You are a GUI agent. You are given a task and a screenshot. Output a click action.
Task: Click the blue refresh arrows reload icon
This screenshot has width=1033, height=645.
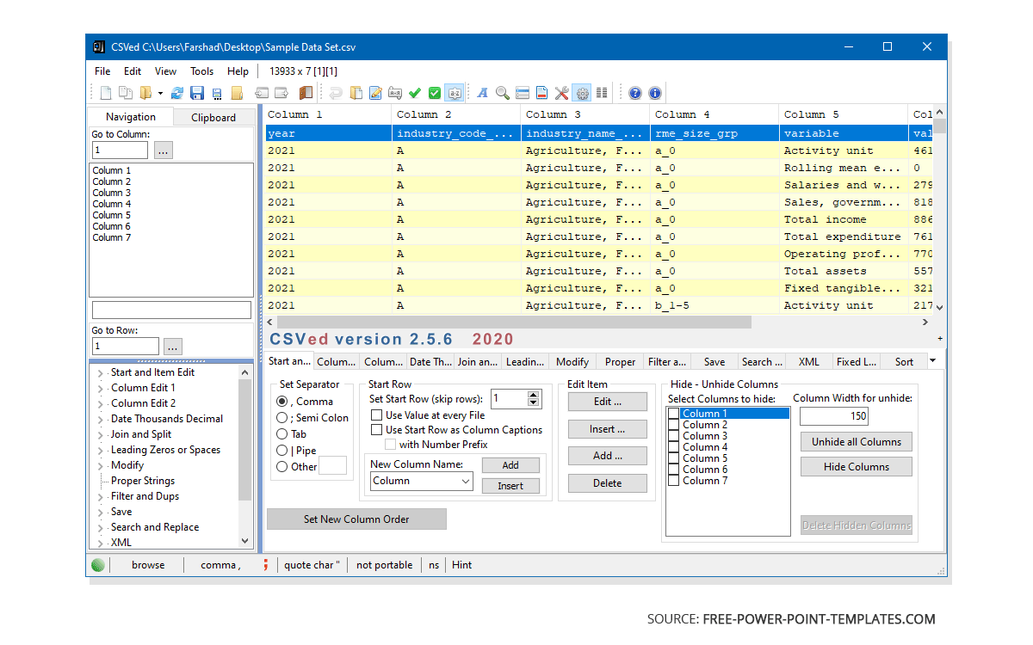[177, 93]
